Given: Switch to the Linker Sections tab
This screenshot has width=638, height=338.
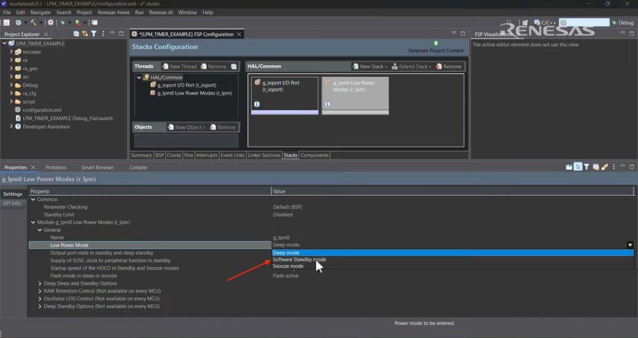Looking at the screenshot, I should [x=264, y=155].
